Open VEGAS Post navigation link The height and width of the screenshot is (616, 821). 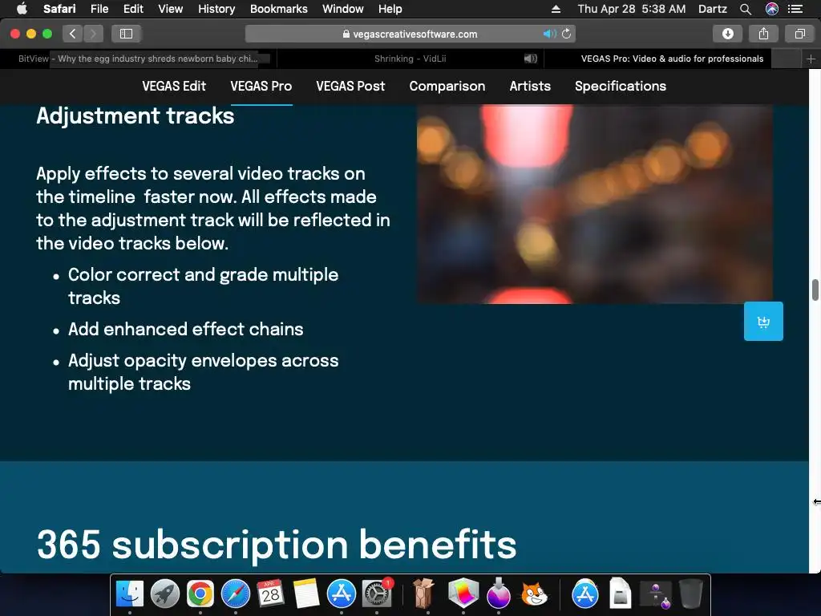coord(350,86)
